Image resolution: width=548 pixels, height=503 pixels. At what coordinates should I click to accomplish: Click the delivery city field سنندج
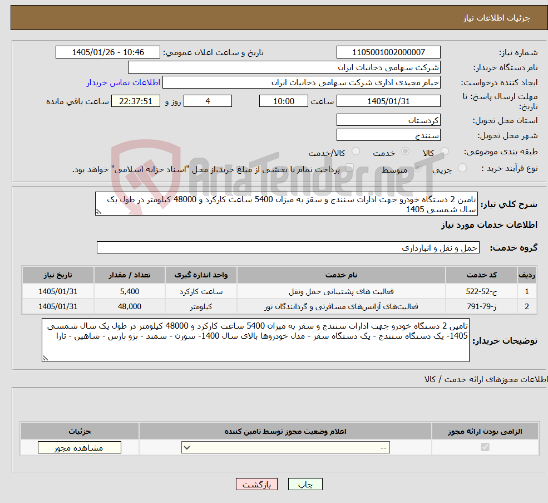click(388, 135)
